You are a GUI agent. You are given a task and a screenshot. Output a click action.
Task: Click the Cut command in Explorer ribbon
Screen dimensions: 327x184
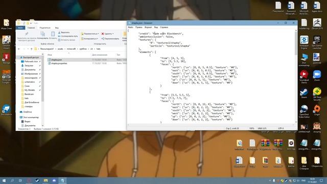pyautogui.click(x=64, y=33)
